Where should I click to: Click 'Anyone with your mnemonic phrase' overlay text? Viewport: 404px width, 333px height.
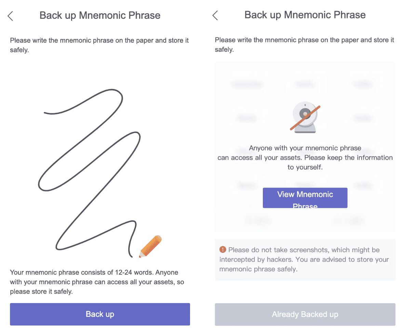pos(305,148)
